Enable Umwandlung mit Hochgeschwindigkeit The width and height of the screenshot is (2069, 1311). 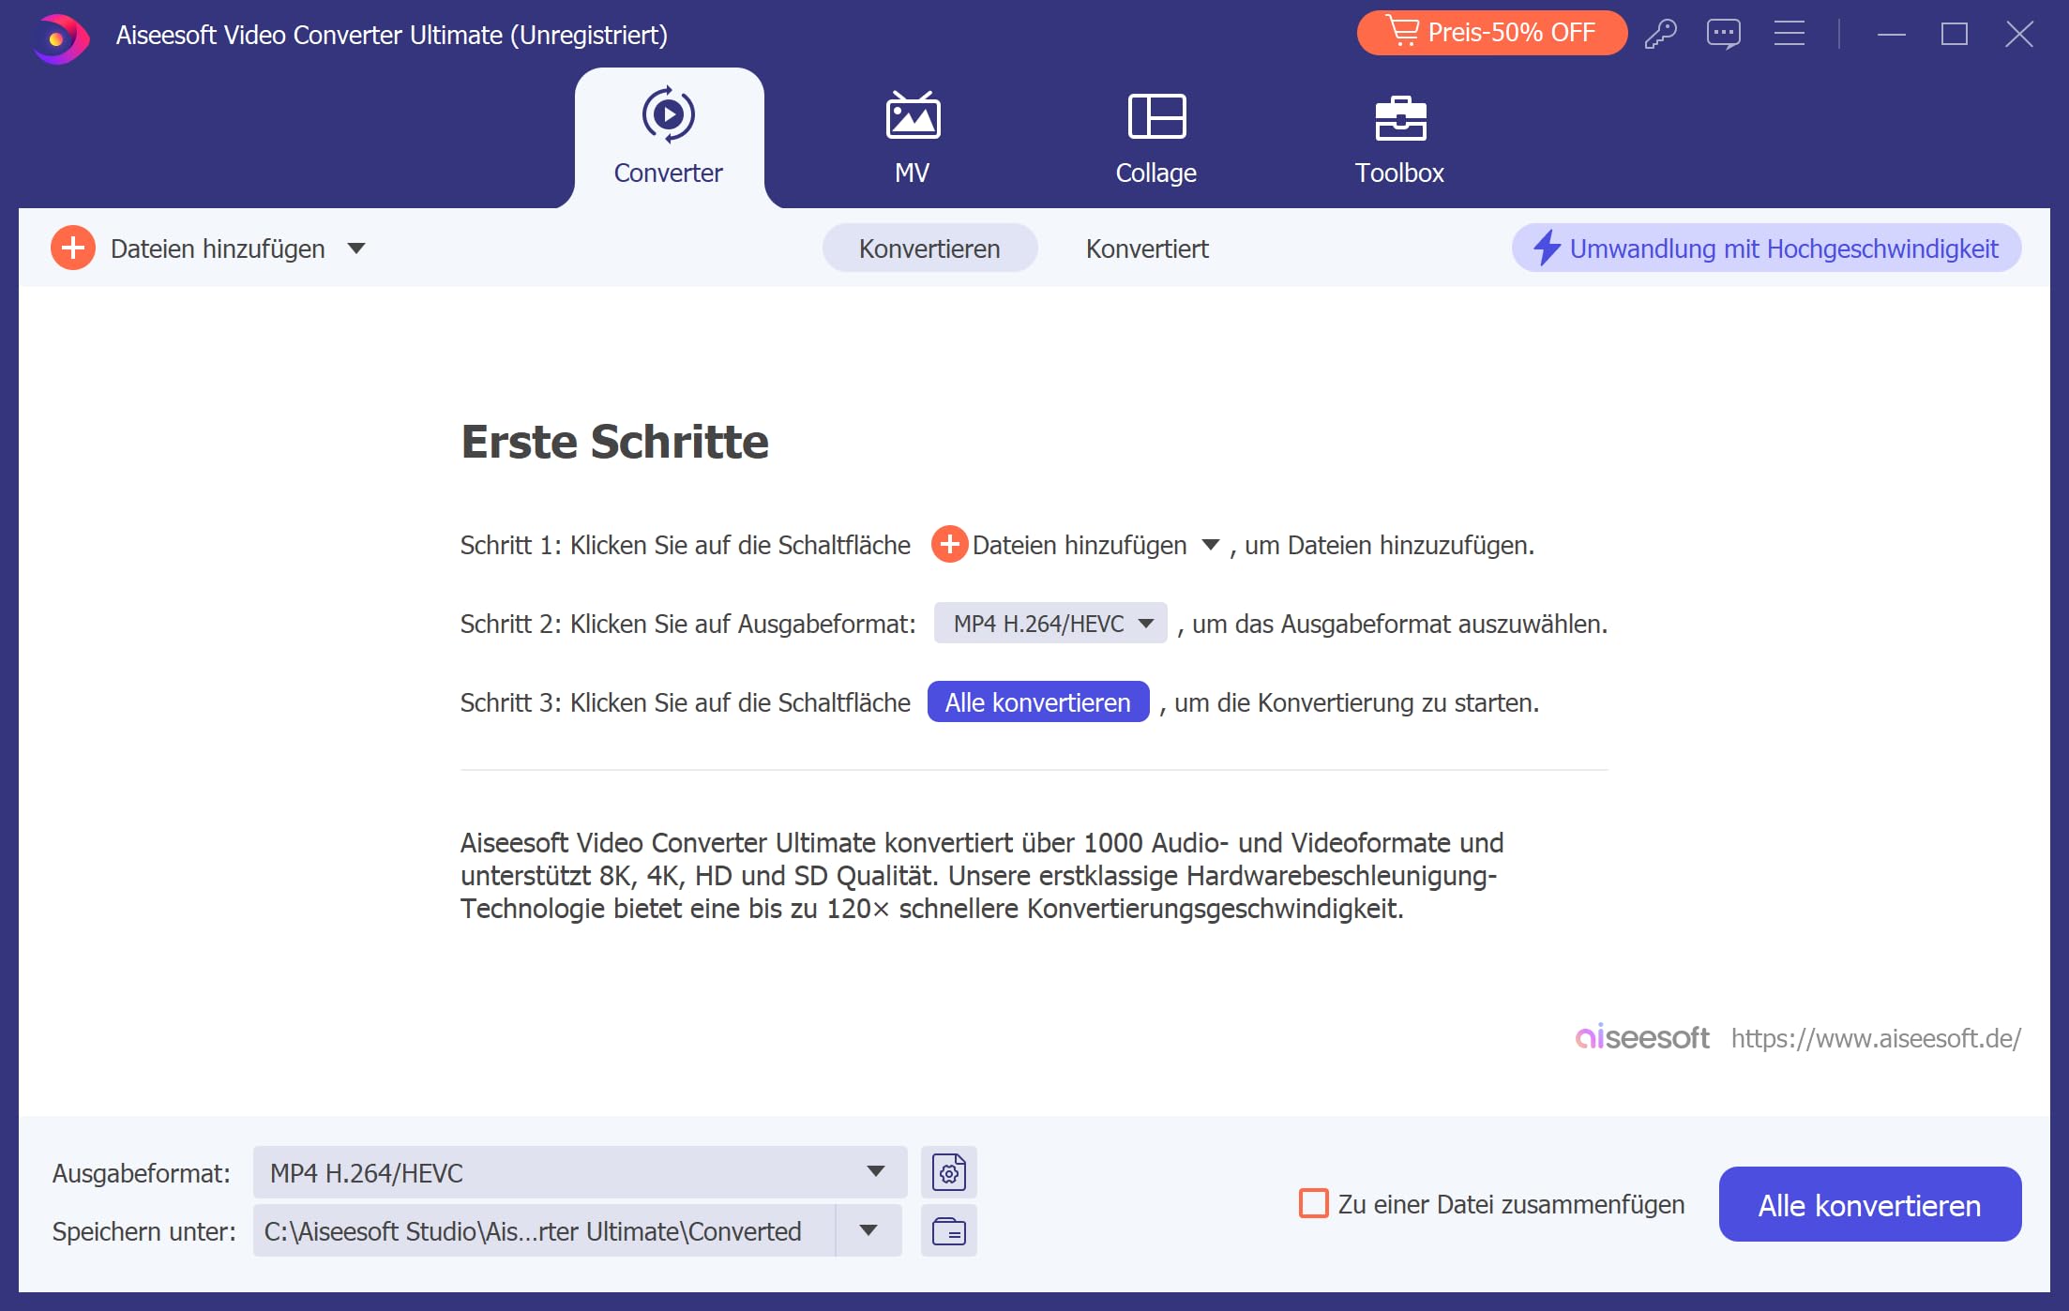(1766, 249)
